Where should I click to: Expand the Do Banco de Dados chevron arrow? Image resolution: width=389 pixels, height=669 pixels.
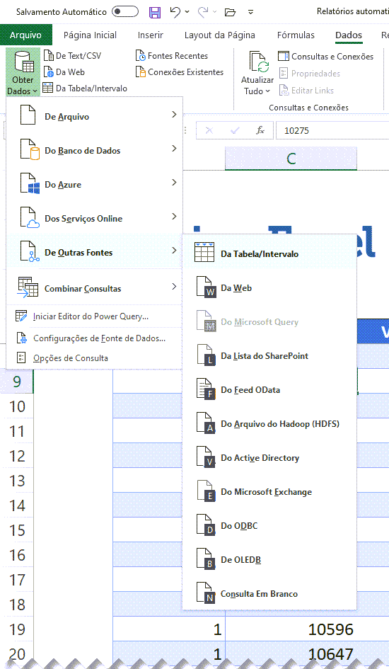coord(174,149)
